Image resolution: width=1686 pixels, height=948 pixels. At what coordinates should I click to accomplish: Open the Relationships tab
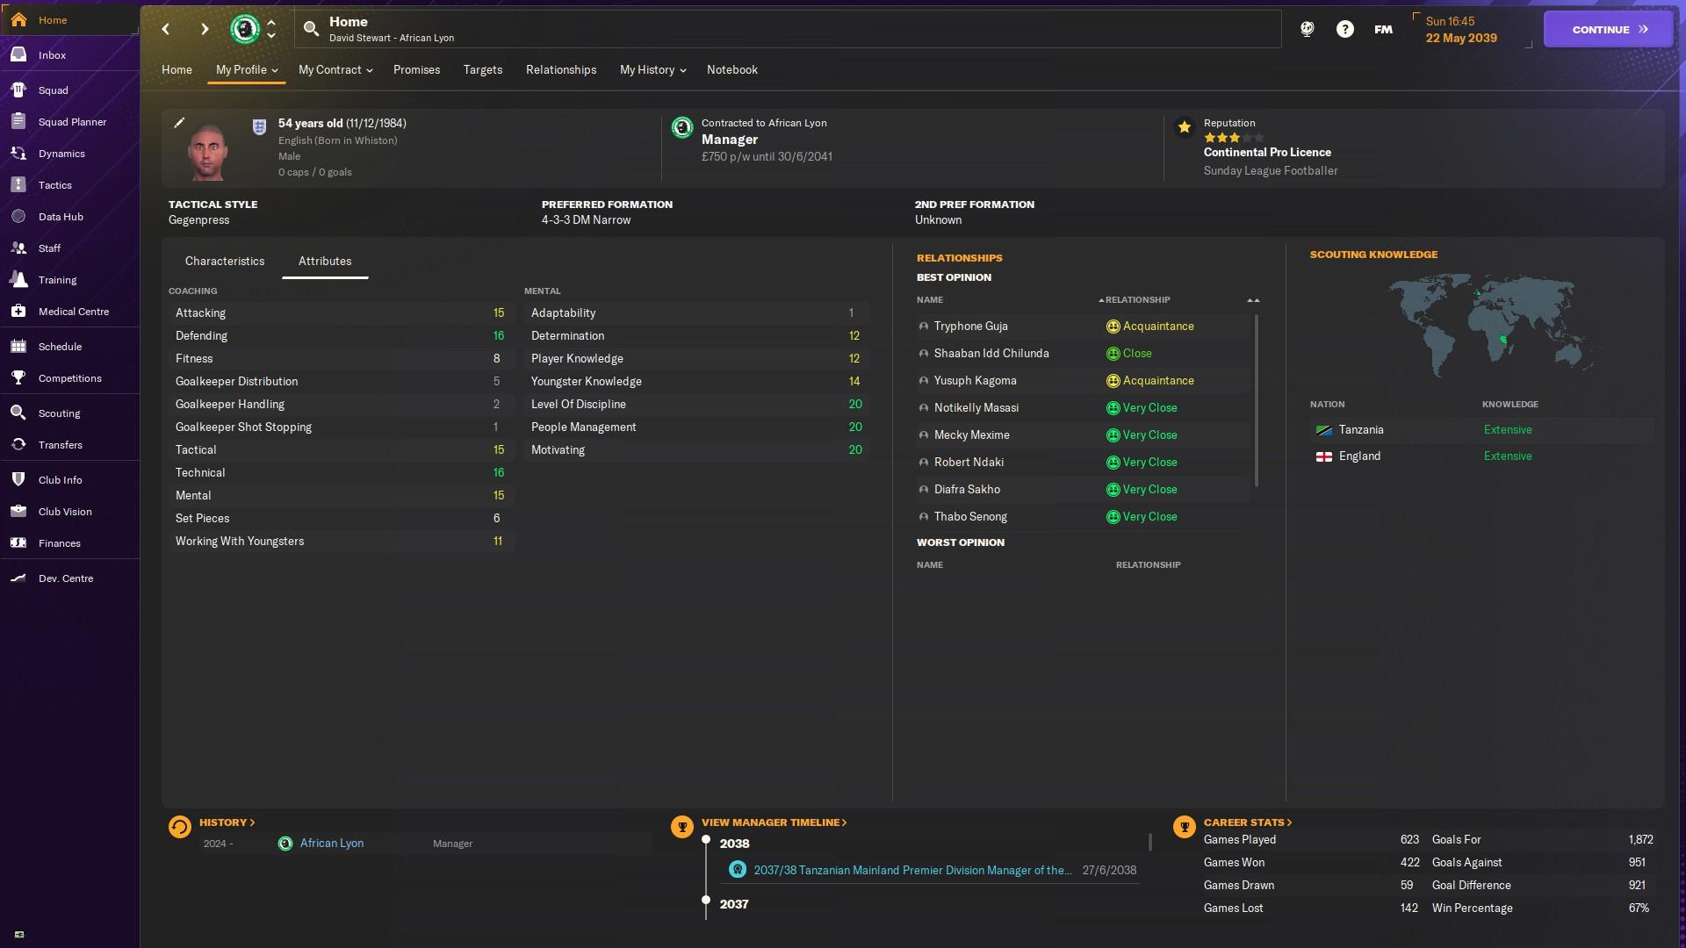pyautogui.click(x=560, y=70)
